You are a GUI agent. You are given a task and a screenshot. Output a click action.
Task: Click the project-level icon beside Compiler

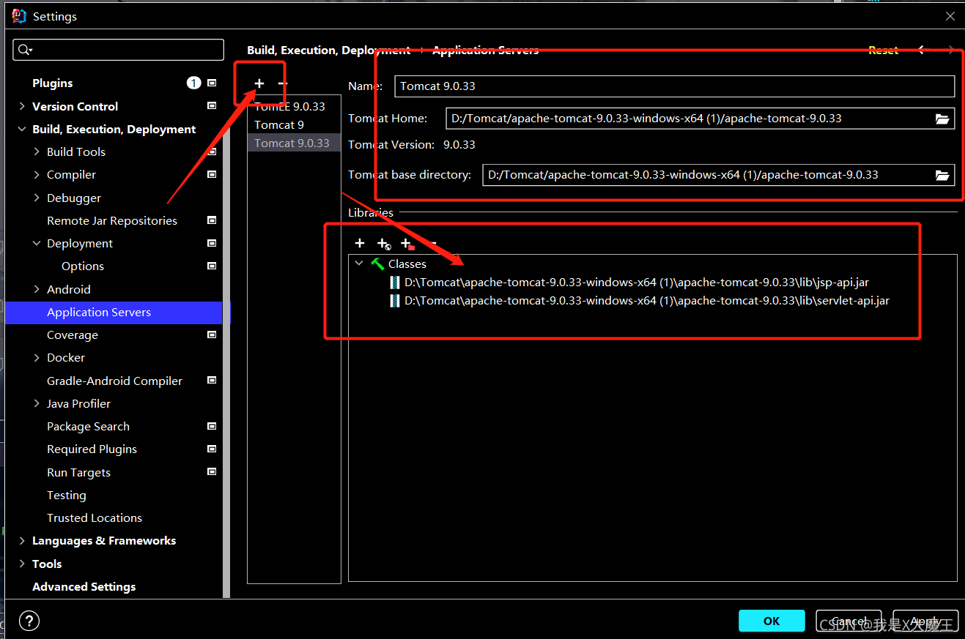(212, 174)
